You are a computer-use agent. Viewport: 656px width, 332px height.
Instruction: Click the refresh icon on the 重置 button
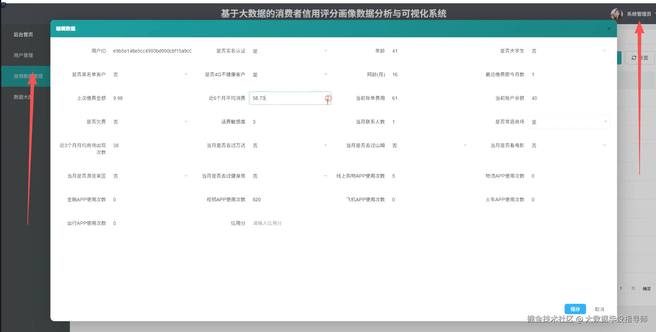pyautogui.click(x=634, y=58)
